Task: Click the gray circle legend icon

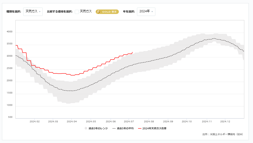Action: click(86, 128)
